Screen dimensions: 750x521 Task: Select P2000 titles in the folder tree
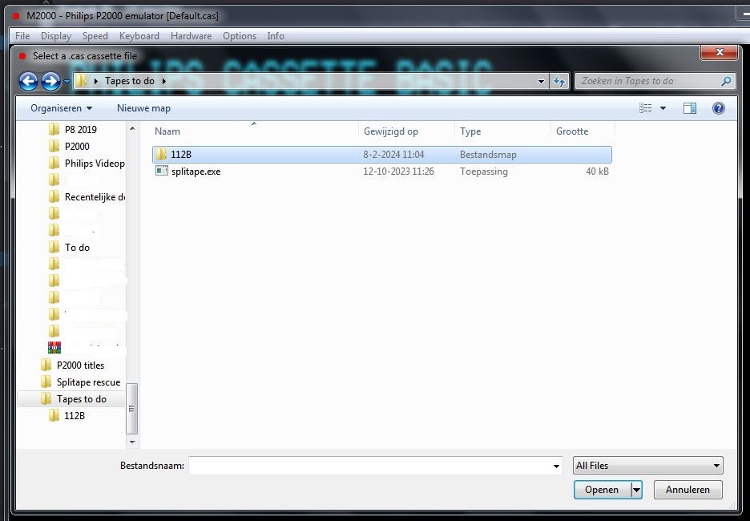[x=80, y=365]
